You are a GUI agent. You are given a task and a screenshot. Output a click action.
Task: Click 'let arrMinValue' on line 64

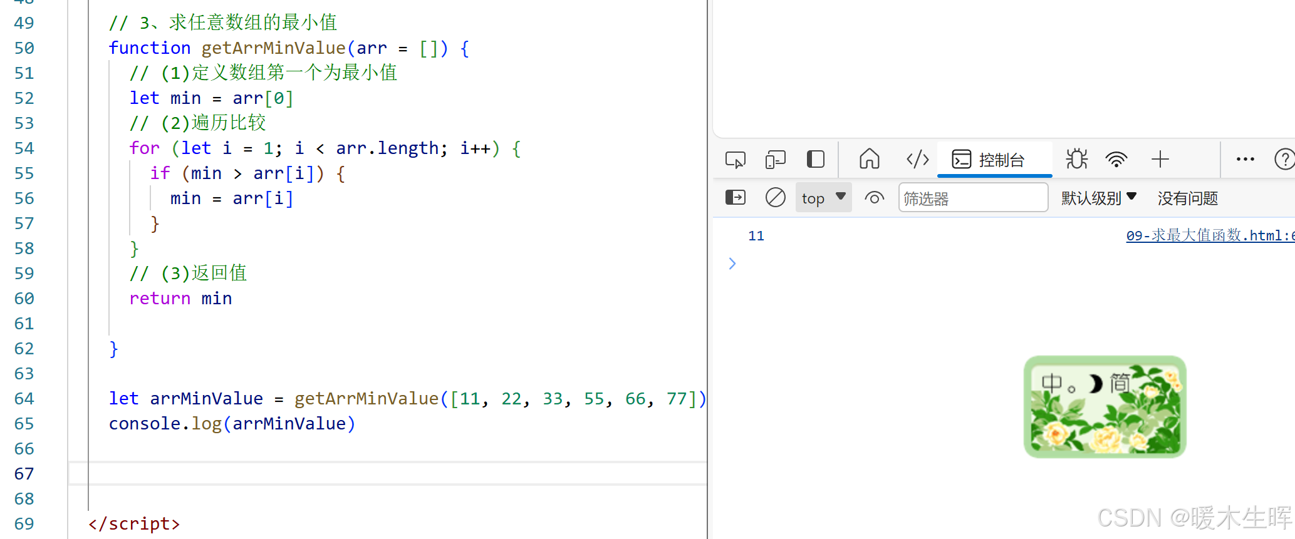(x=186, y=399)
